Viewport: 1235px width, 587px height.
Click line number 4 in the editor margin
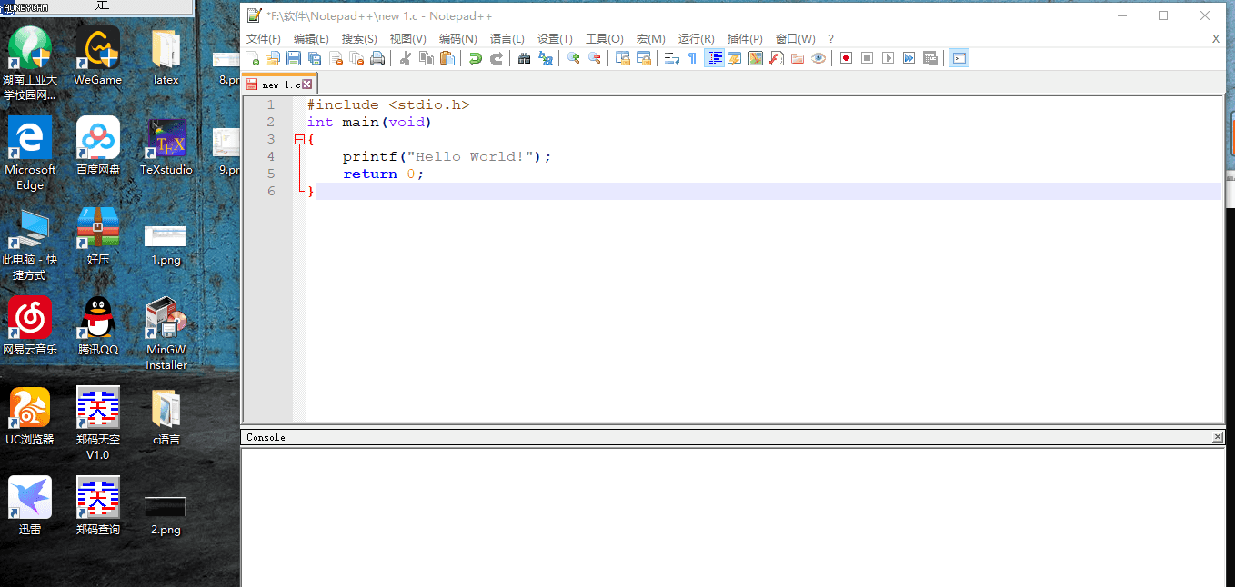tap(271, 156)
